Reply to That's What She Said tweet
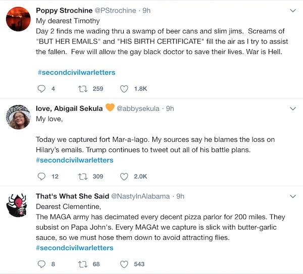The height and width of the screenshot is (274, 303). tap(41, 264)
